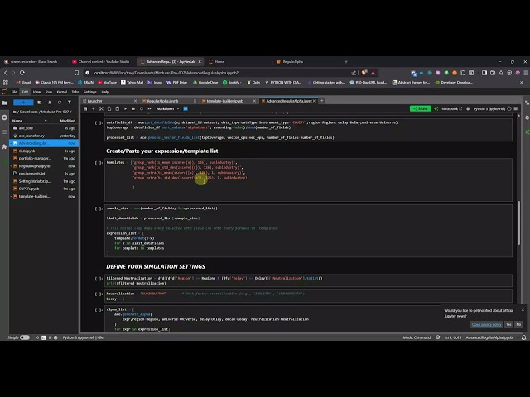This screenshot has height=397, width=530.
Task: Open a new launcher tab with the plus
Action: pyautogui.click(x=322, y=101)
